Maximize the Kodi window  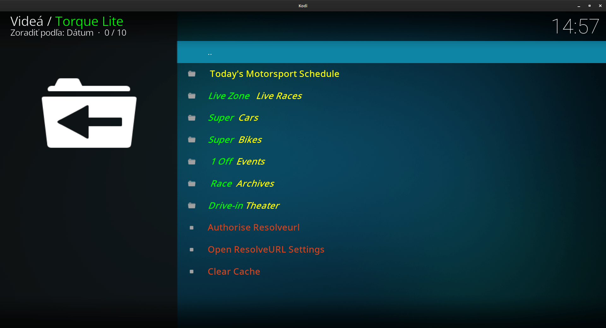click(x=590, y=6)
